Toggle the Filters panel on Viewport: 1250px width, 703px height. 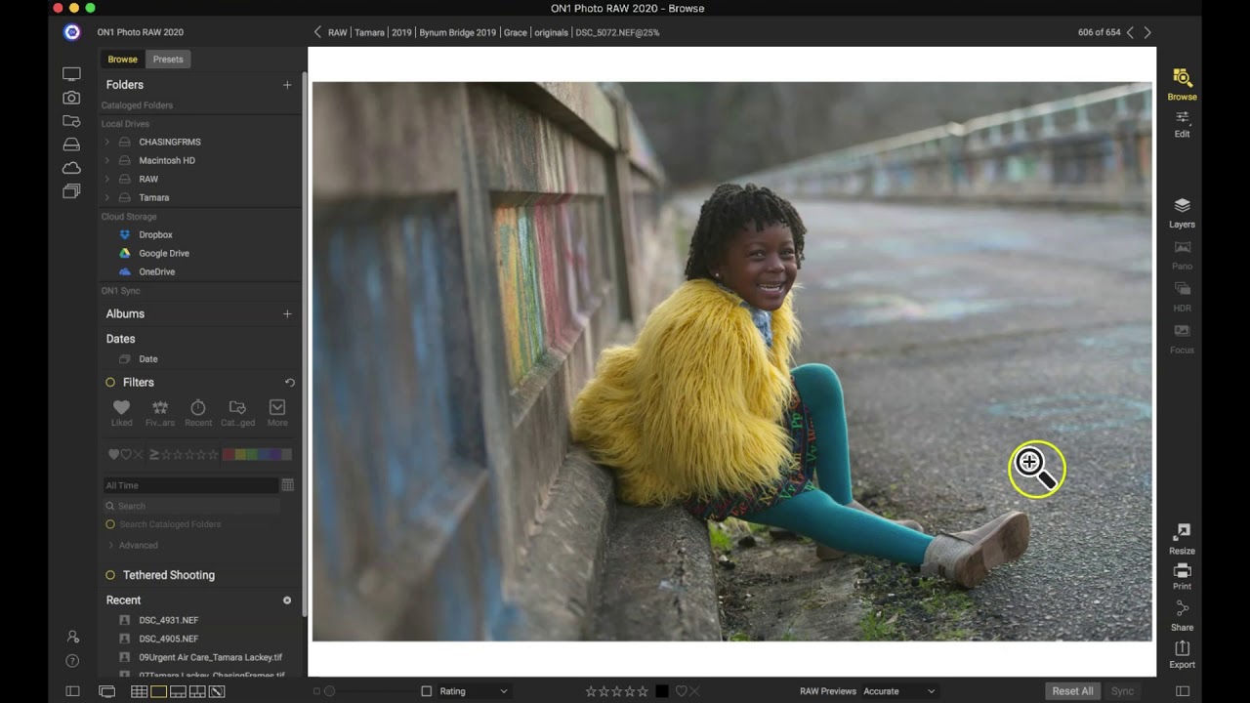(110, 383)
